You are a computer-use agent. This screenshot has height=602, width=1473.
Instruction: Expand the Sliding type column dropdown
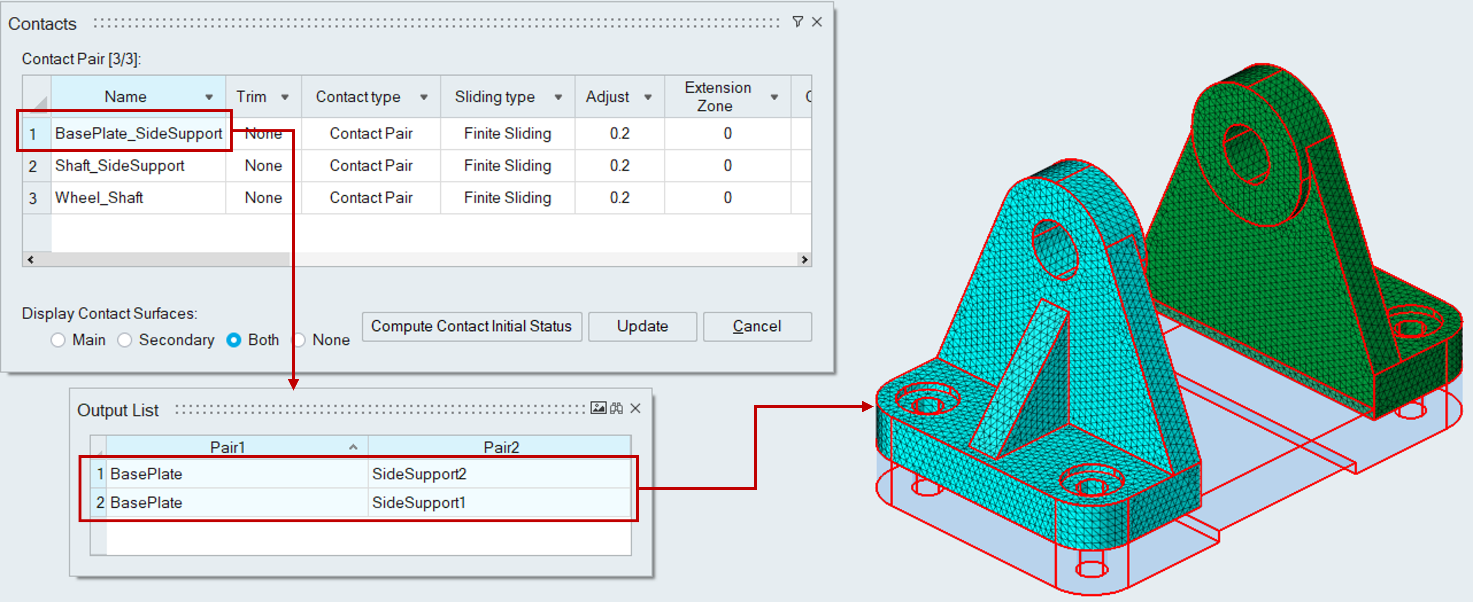point(558,97)
